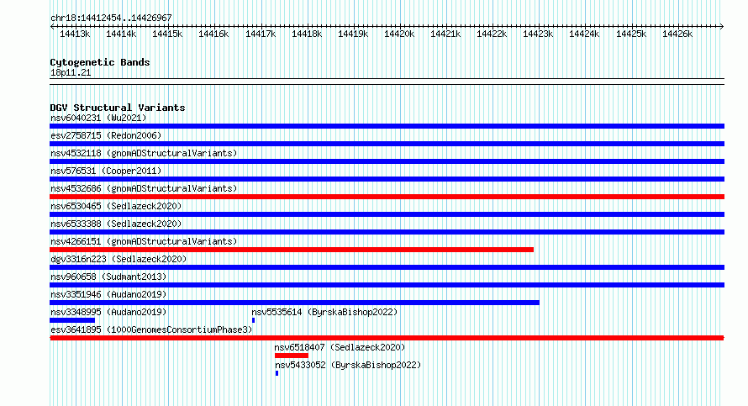Select the nsv6530465 (Sedlazeck2020) label
Viewport: 748px width, 406px height.
[116, 206]
